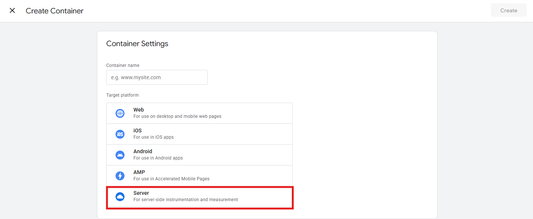
Task: Click 'For use in Android apps' description
Action: point(158,158)
